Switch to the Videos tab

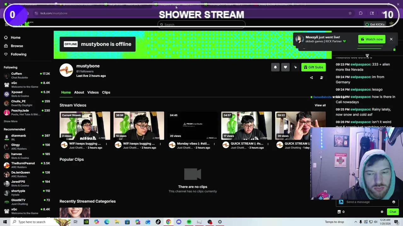click(x=93, y=92)
